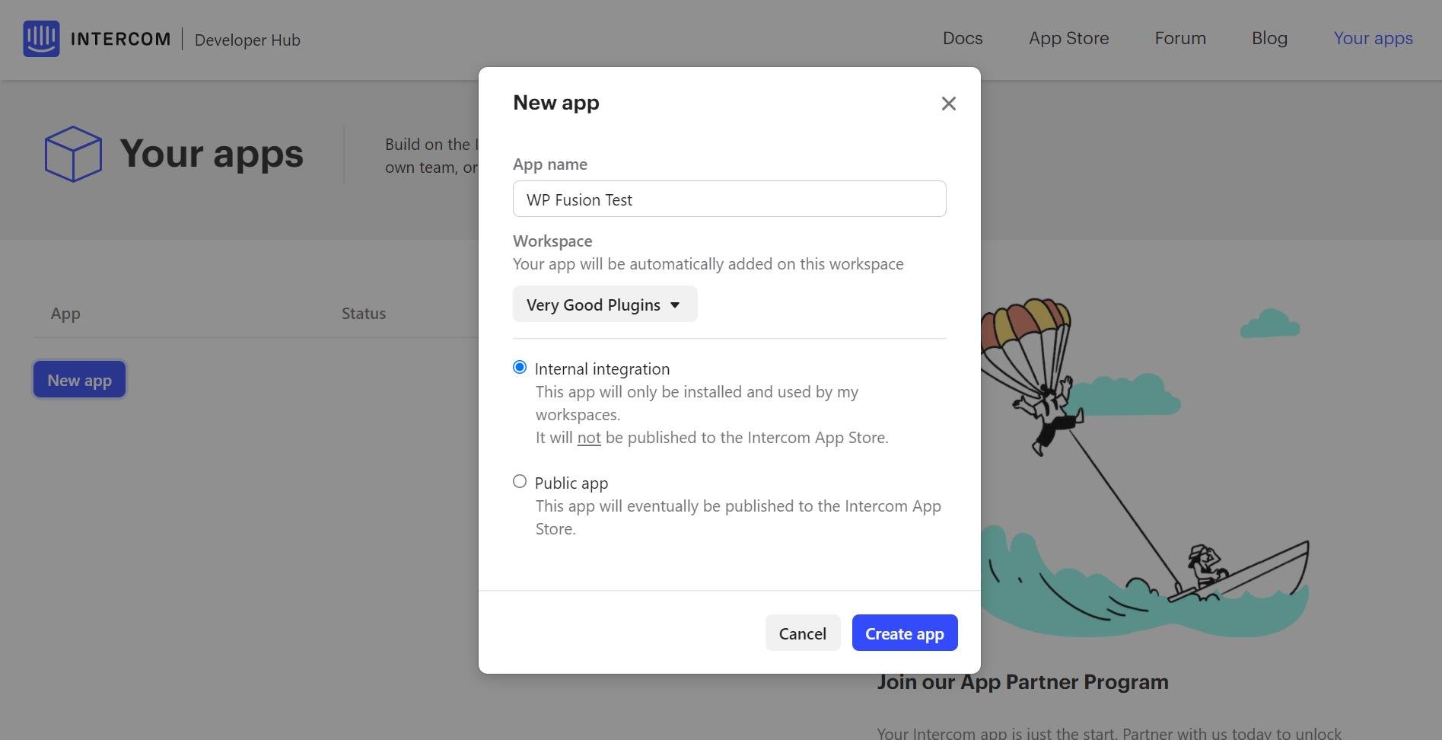Open the Blog

[1269, 37]
